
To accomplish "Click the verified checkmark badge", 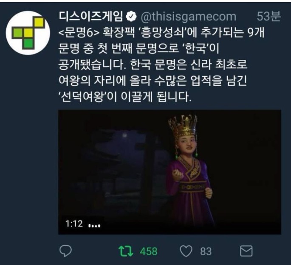I will pyautogui.click(x=131, y=17).
